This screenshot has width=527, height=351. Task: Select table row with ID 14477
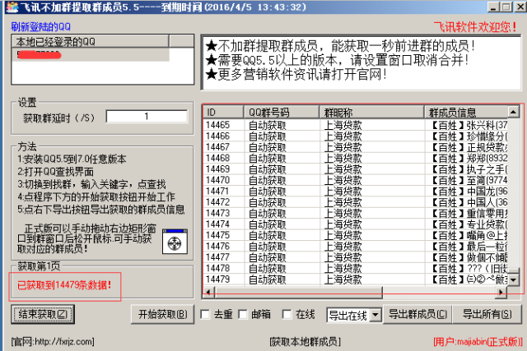point(356,257)
